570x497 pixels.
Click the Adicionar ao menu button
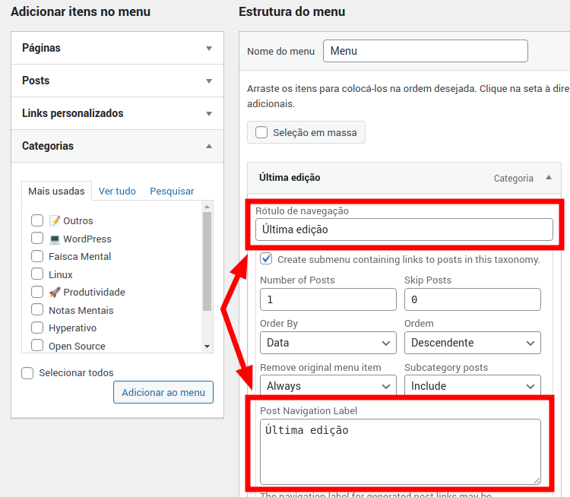163,393
